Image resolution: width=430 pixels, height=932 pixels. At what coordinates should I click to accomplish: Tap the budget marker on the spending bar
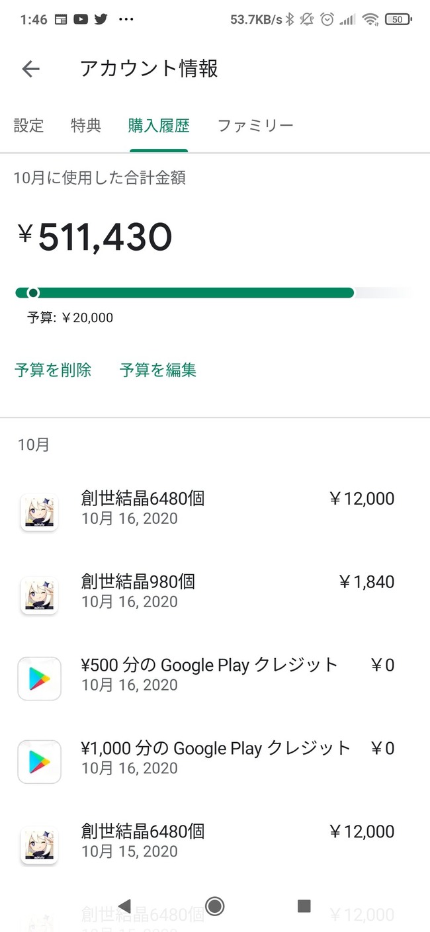tap(33, 293)
